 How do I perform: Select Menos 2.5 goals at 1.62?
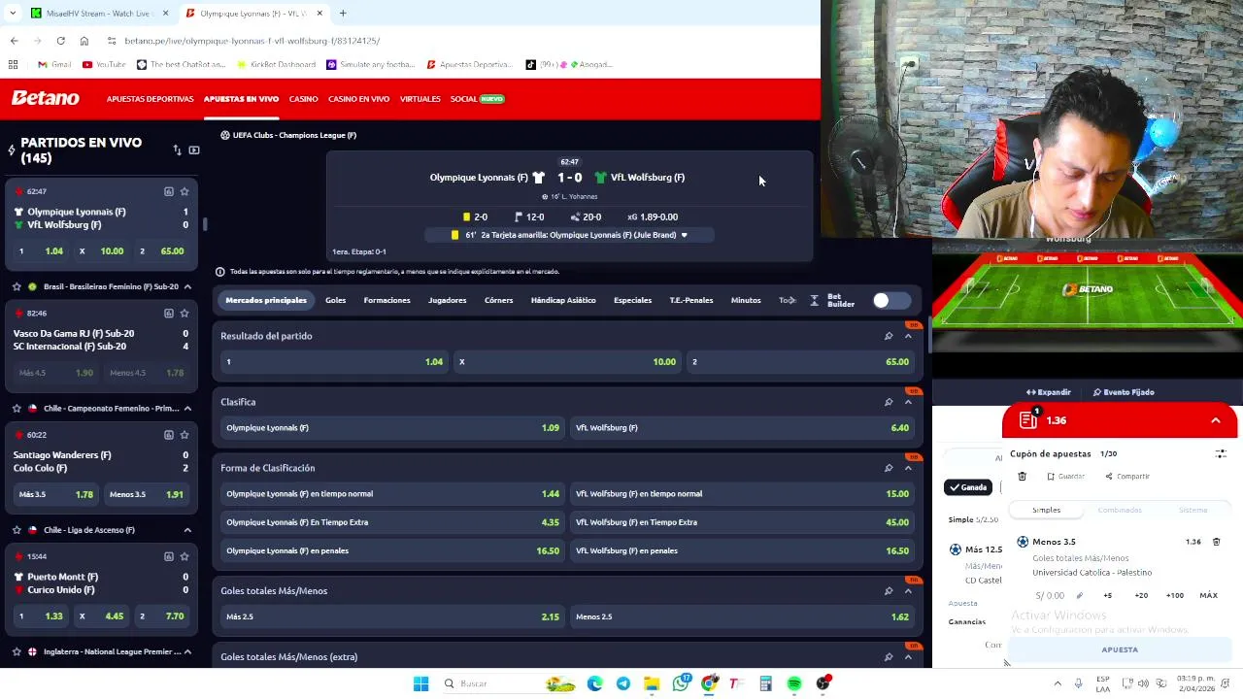(742, 616)
